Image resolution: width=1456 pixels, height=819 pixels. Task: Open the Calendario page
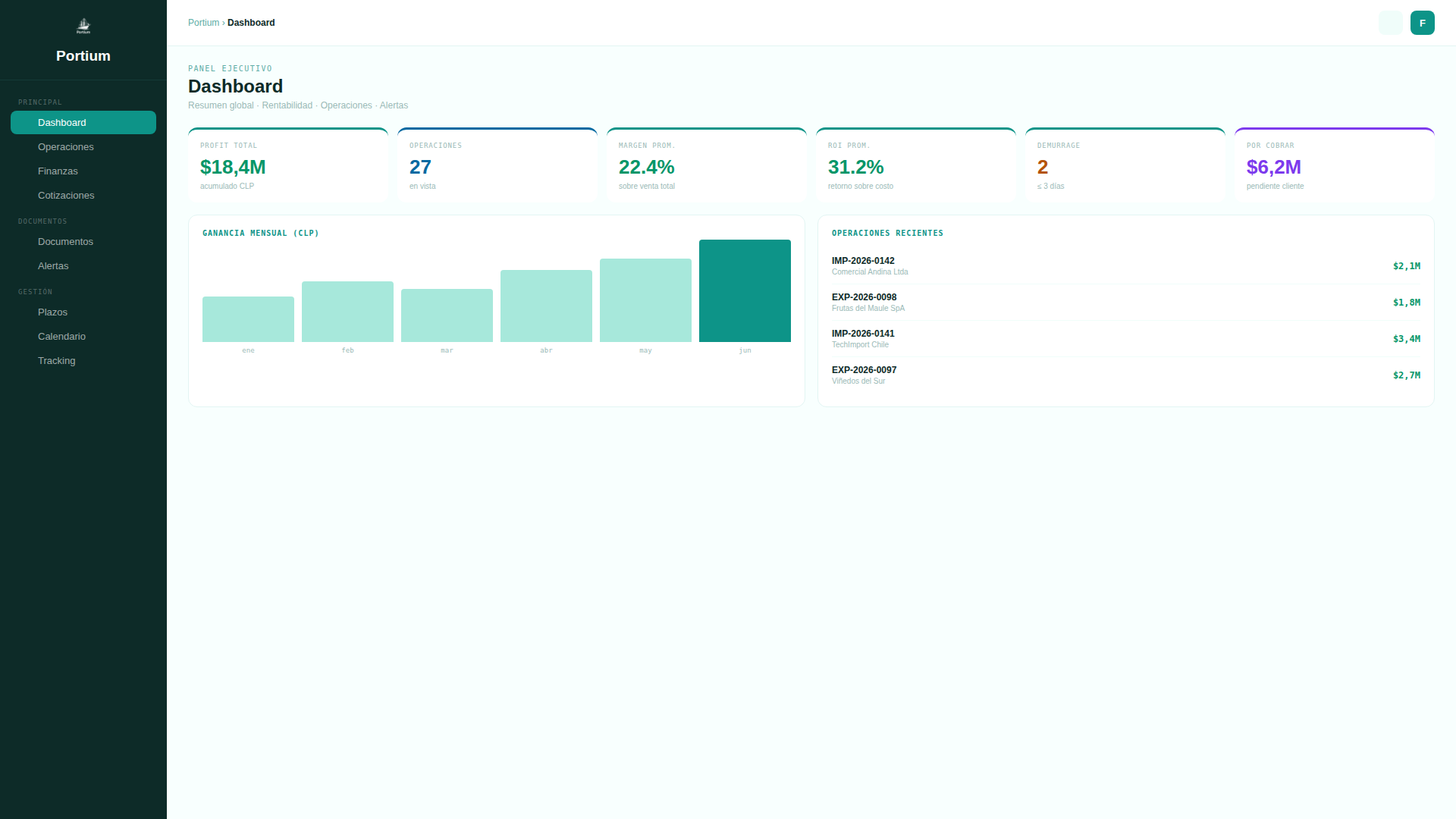click(x=83, y=337)
